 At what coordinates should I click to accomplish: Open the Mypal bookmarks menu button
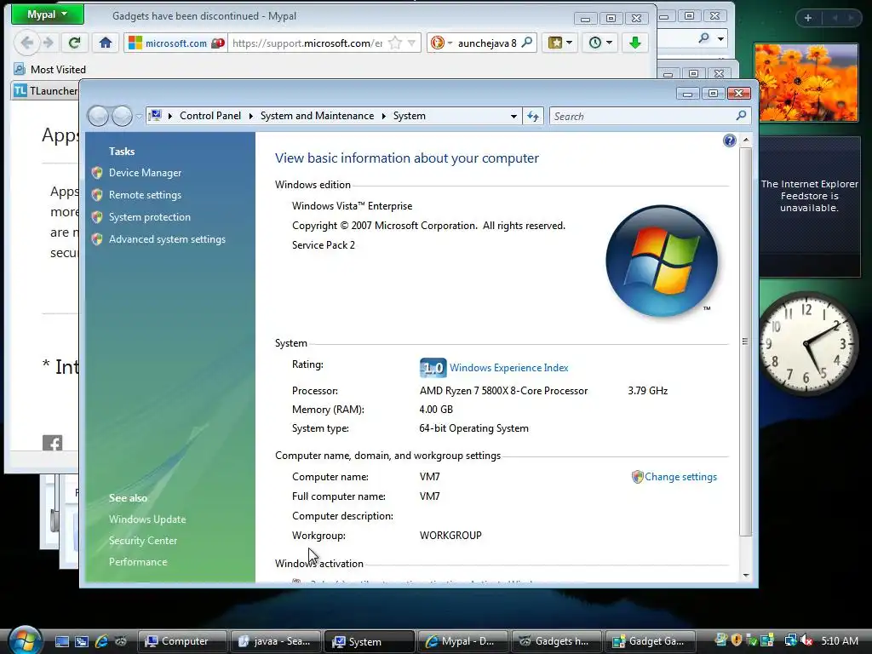coord(559,43)
